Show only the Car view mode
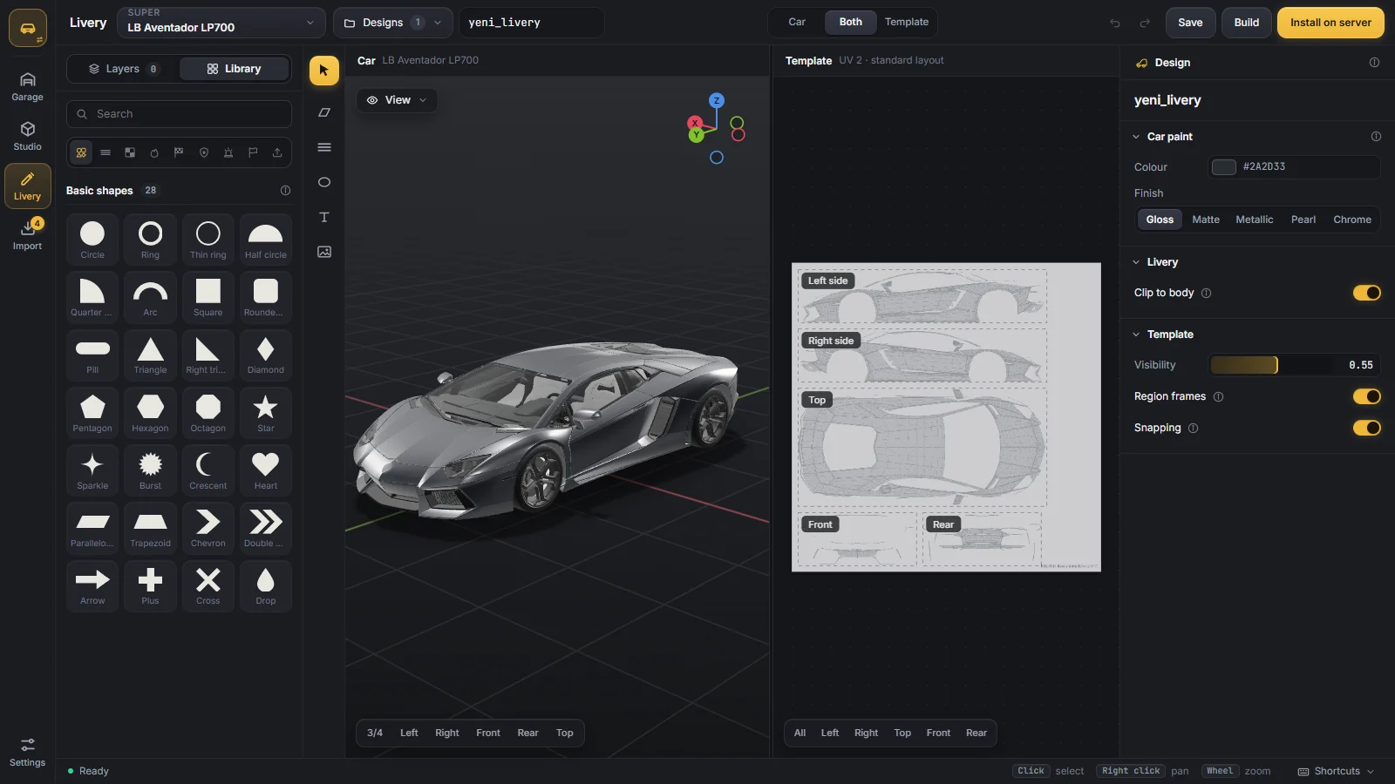The image size is (1395, 784). click(797, 22)
